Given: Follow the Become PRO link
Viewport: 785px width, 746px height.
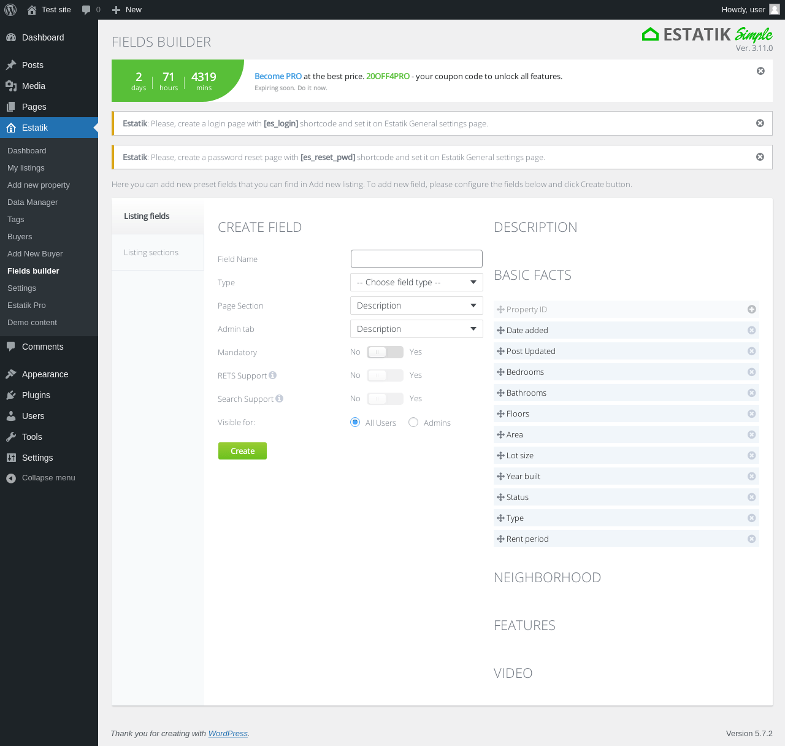Looking at the screenshot, I should 278,77.
